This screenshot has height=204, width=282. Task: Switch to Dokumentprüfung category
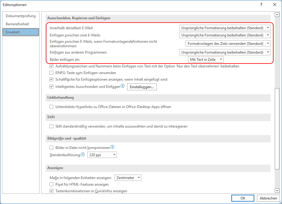(21, 16)
